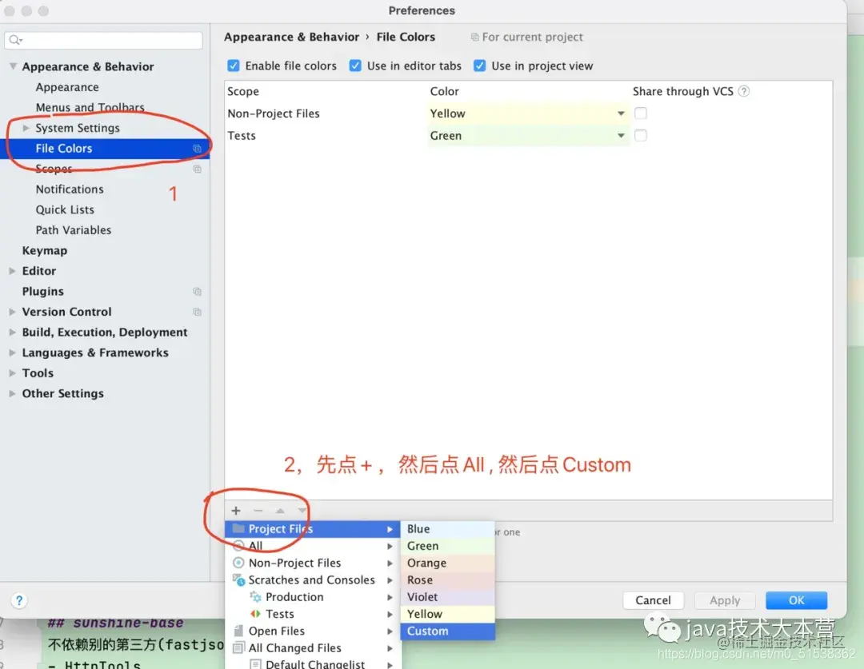This screenshot has height=669, width=864.
Task: Toggle Use in editor tabs checkbox
Action: (x=355, y=66)
